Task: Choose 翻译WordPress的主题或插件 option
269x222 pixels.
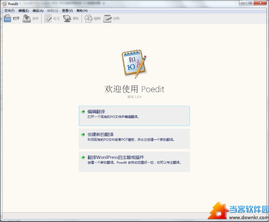Action: [134, 161]
